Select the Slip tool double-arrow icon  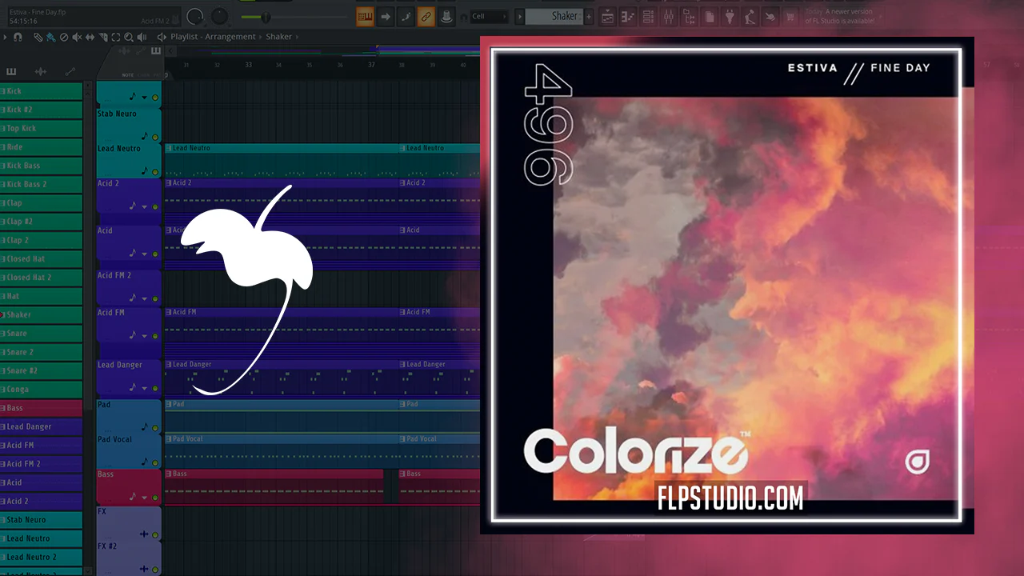[90, 37]
